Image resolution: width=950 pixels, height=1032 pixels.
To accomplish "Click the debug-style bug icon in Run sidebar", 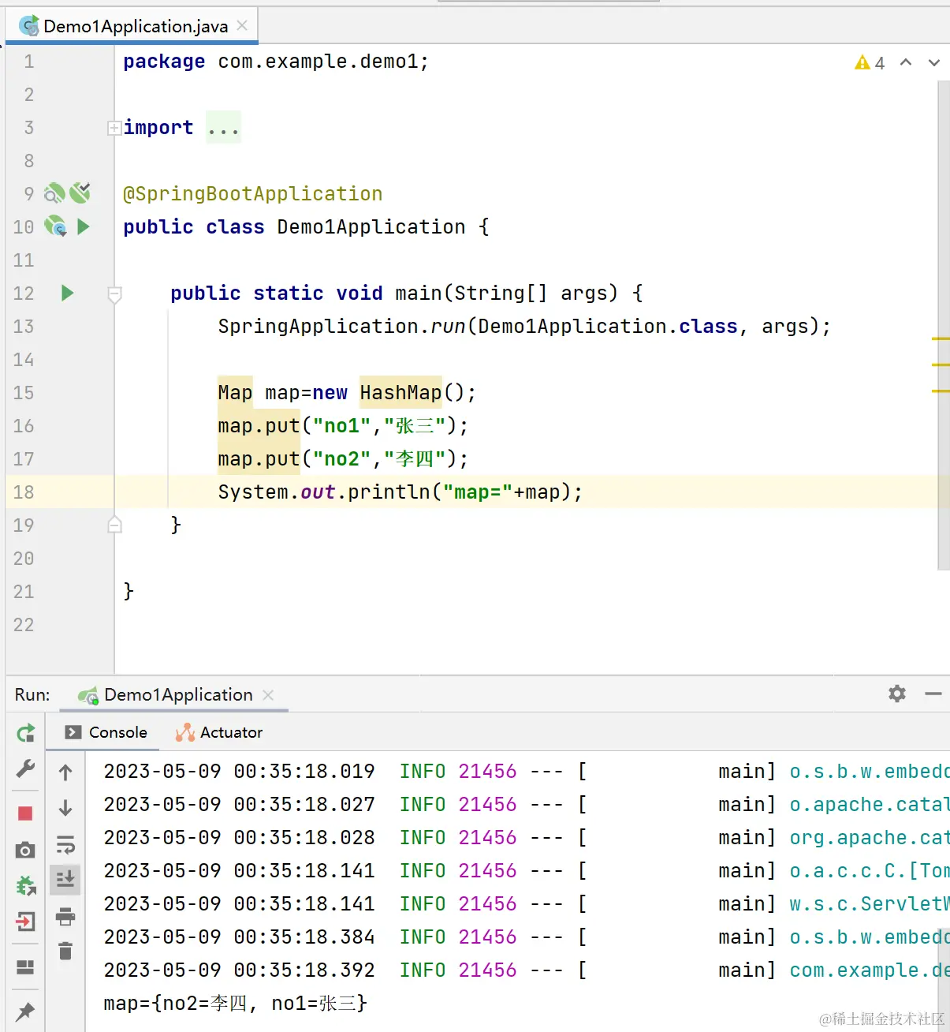I will click(25, 886).
